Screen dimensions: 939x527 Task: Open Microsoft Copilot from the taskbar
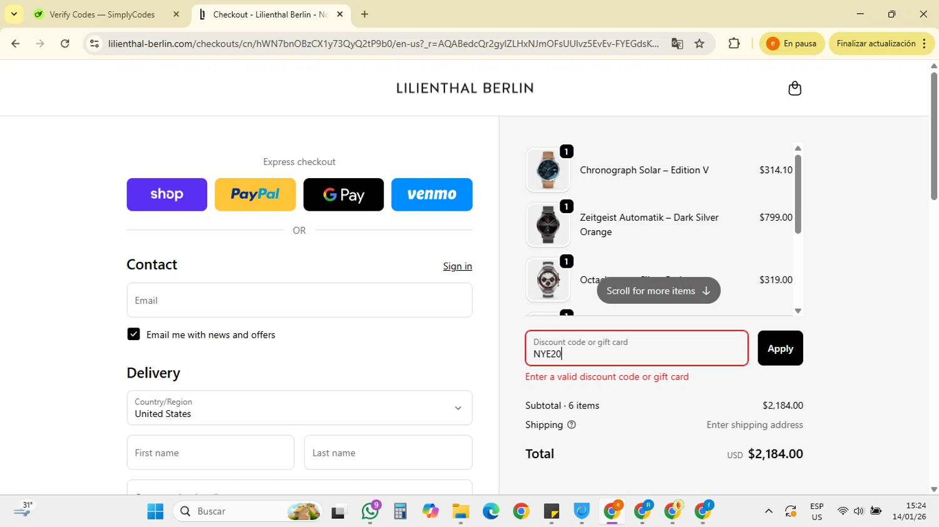click(430, 511)
